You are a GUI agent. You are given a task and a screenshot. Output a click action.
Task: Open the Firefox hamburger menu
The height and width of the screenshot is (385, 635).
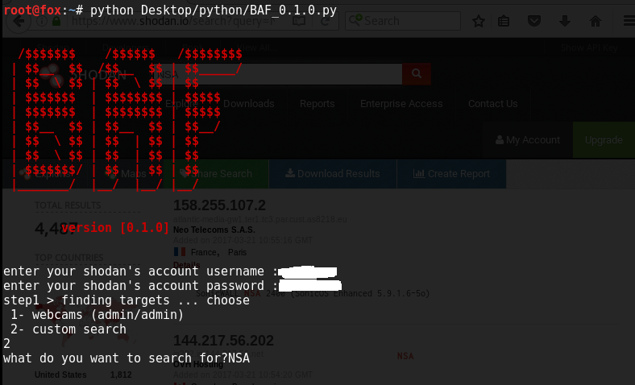[x=629, y=21]
